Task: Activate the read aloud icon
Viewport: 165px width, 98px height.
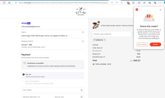Action: pos(117,3)
